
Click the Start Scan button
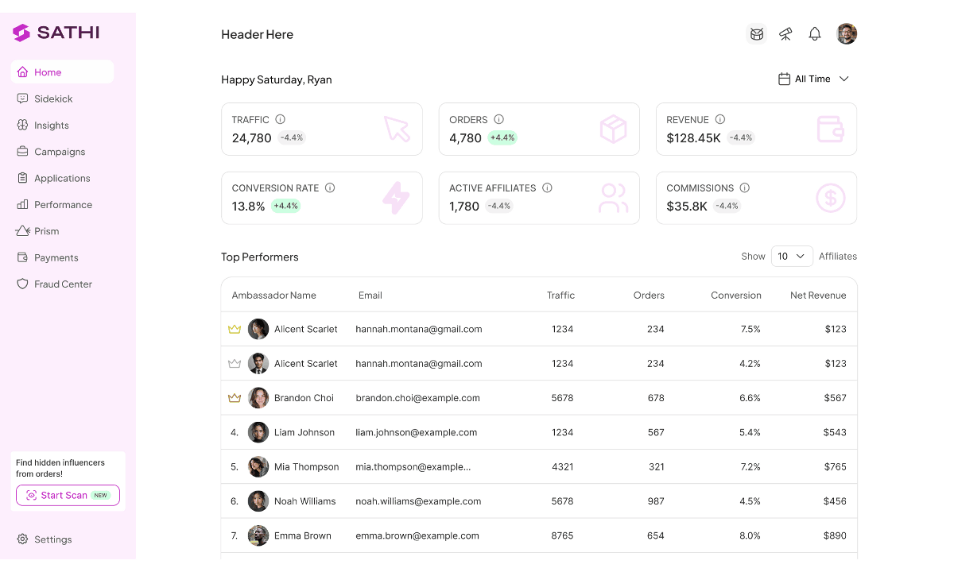pos(68,496)
